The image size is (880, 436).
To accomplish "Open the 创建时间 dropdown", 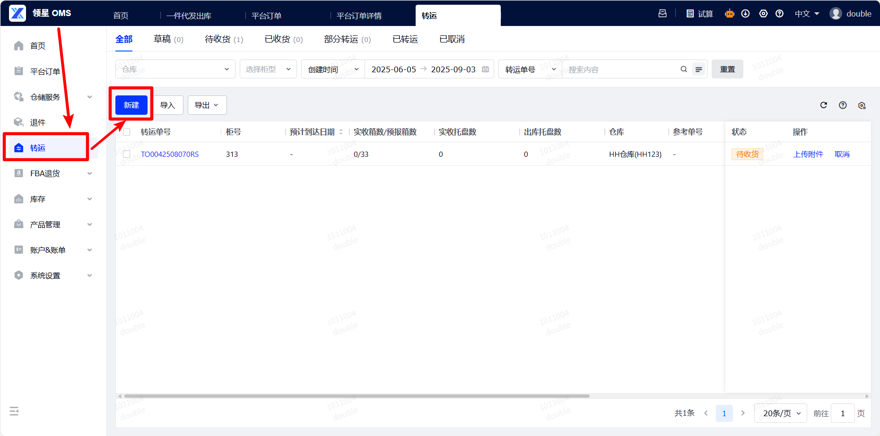I will point(333,69).
